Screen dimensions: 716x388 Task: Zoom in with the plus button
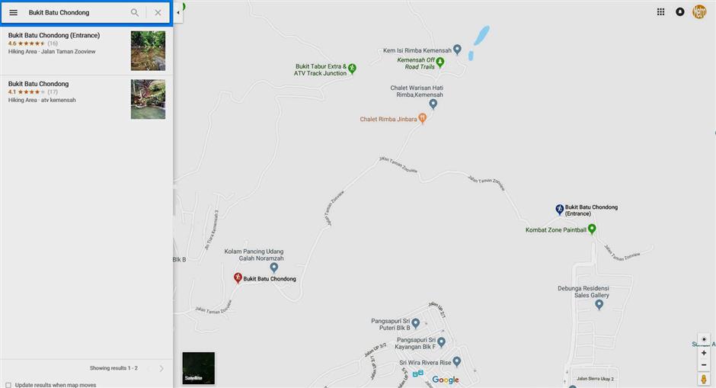point(704,353)
